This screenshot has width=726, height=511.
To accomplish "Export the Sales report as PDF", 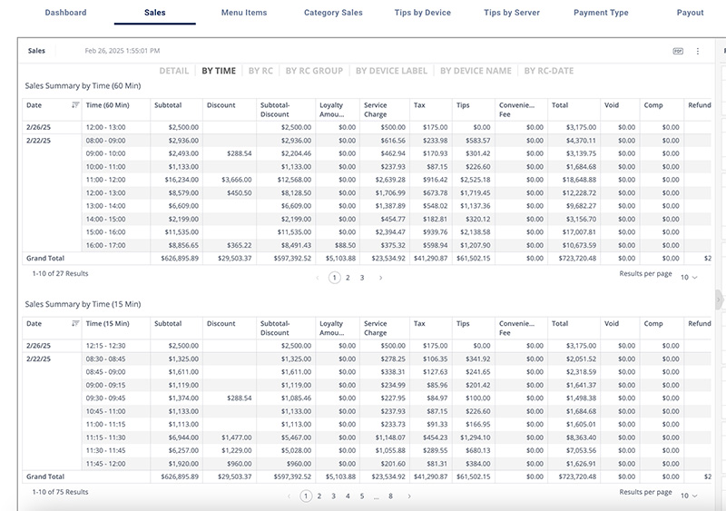I will [x=678, y=51].
